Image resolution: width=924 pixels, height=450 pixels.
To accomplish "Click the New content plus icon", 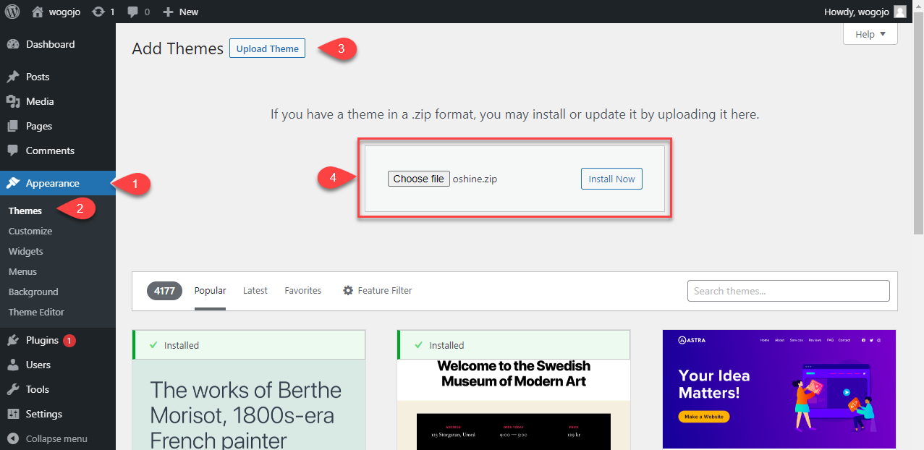I will [168, 12].
